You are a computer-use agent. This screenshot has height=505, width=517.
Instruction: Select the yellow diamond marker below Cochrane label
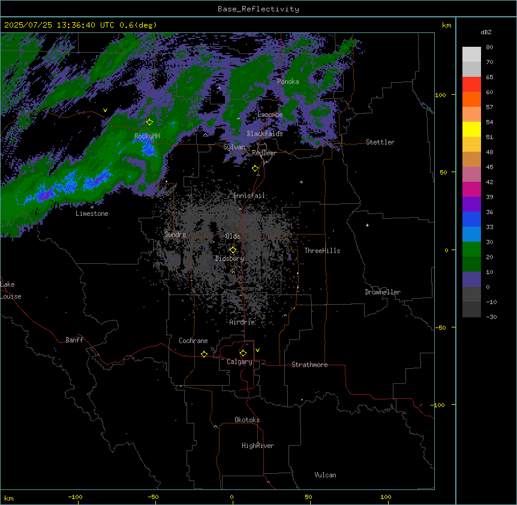click(204, 354)
